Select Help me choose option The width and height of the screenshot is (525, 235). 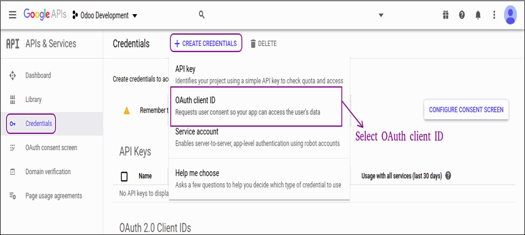(260, 178)
